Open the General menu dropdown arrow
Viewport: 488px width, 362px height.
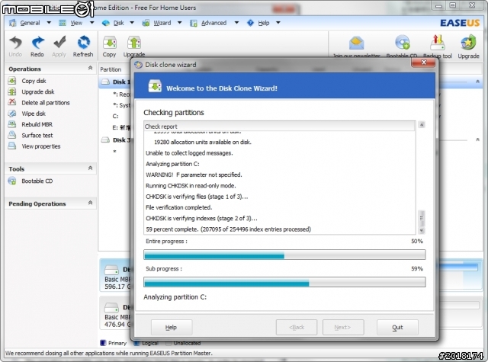pyautogui.click(x=49, y=23)
